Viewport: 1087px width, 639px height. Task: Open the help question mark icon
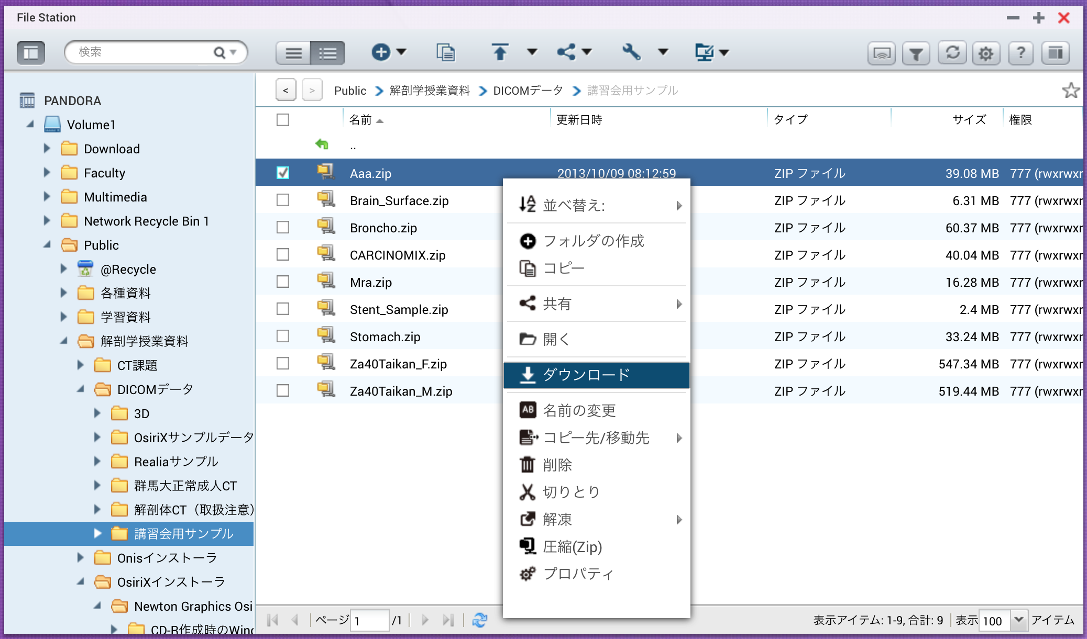[x=1021, y=53]
